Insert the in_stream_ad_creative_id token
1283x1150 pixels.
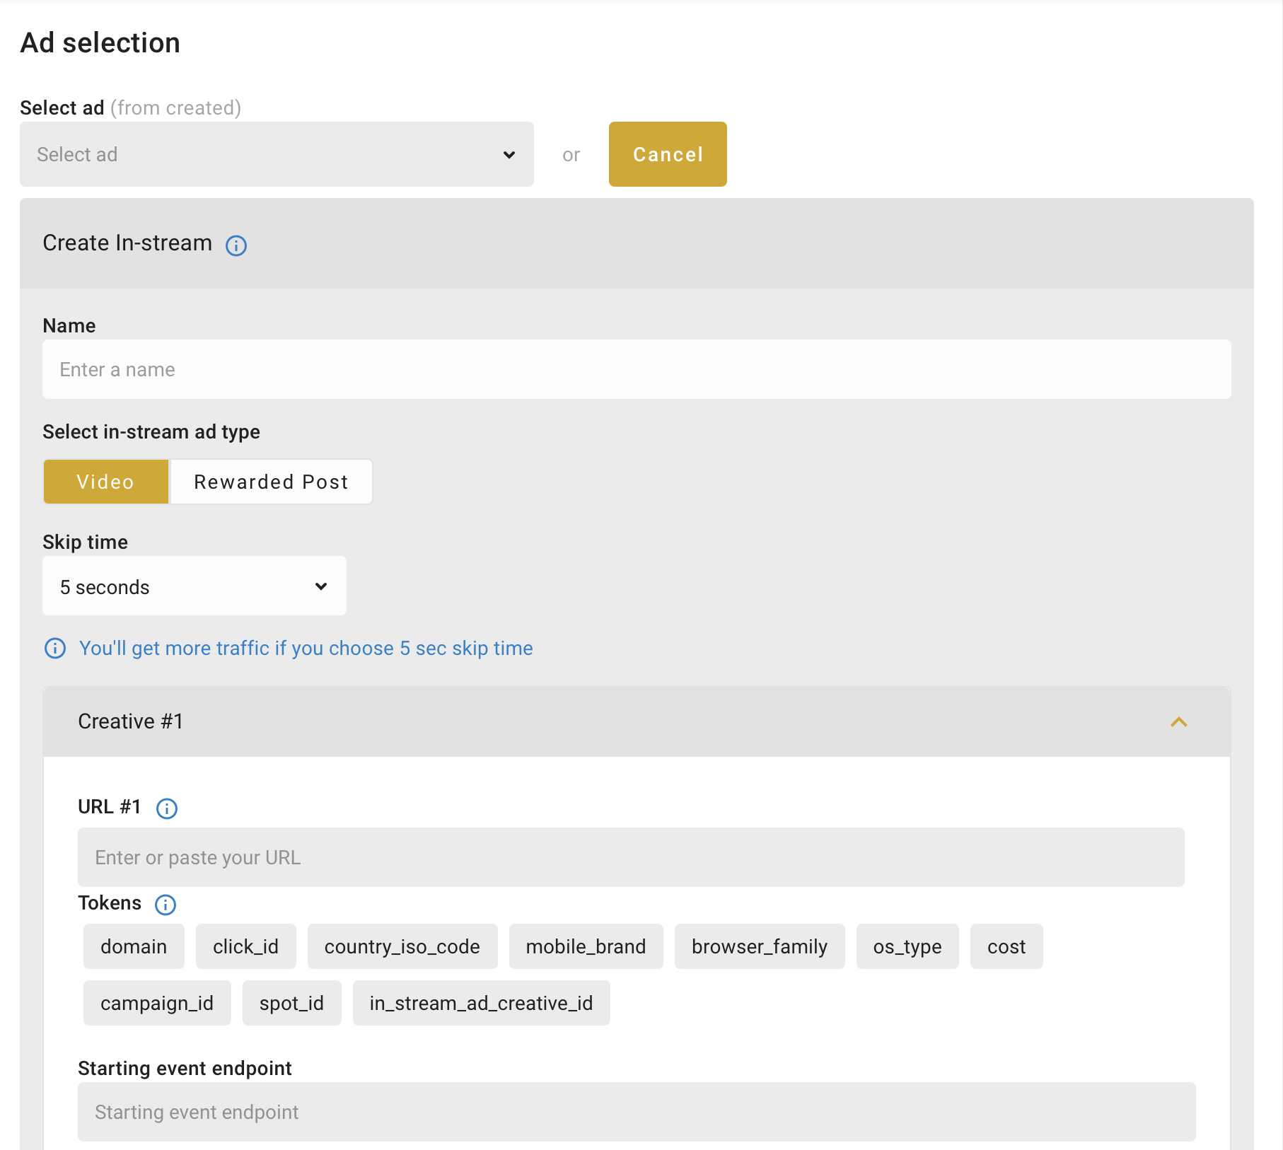click(x=481, y=1003)
